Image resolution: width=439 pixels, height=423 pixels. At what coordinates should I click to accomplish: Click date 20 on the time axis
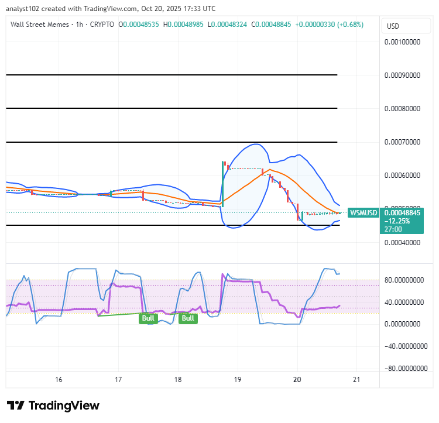[x=297, y=380]
